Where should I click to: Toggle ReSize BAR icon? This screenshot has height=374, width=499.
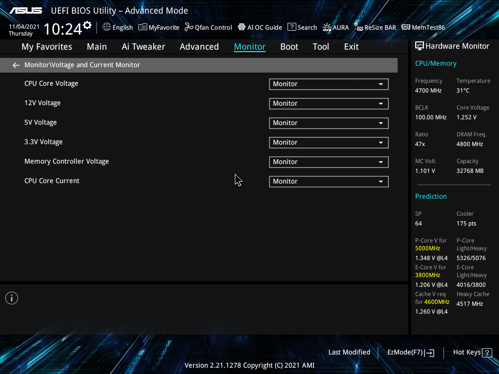(x=359, y=27)
